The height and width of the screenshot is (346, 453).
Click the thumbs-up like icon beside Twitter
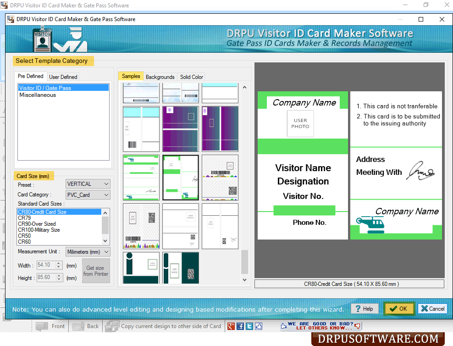259,326
